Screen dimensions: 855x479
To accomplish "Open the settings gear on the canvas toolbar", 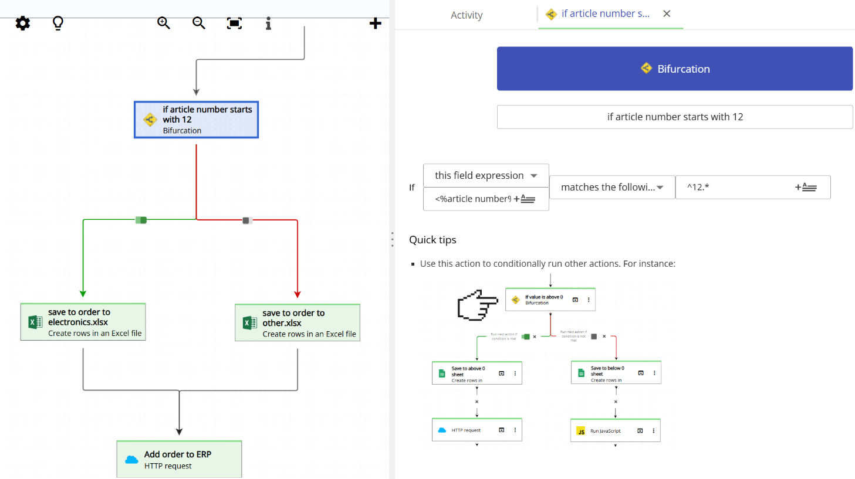I will tap(22, 23).
